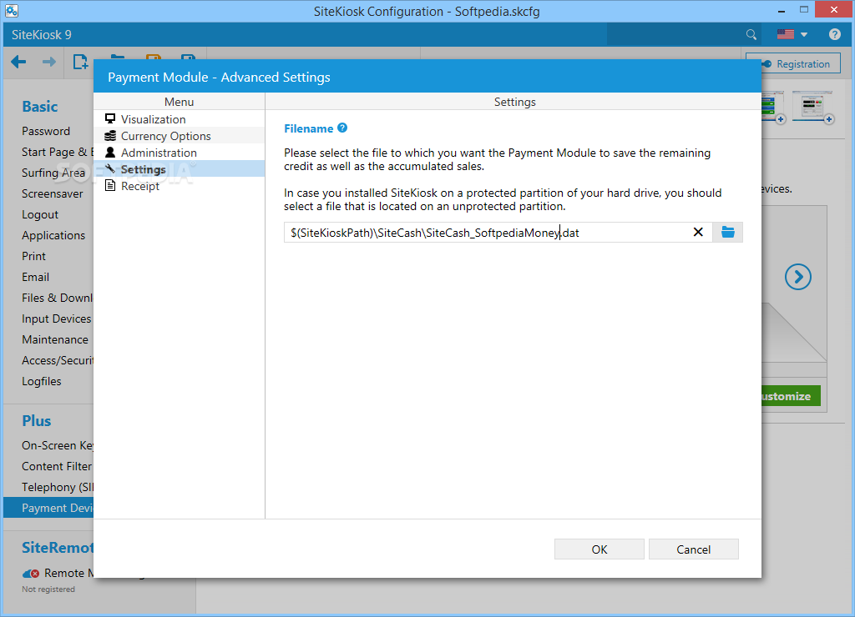Click the new configuration file icon
This screenshot has height=617, width=855.
click(80, 62)
